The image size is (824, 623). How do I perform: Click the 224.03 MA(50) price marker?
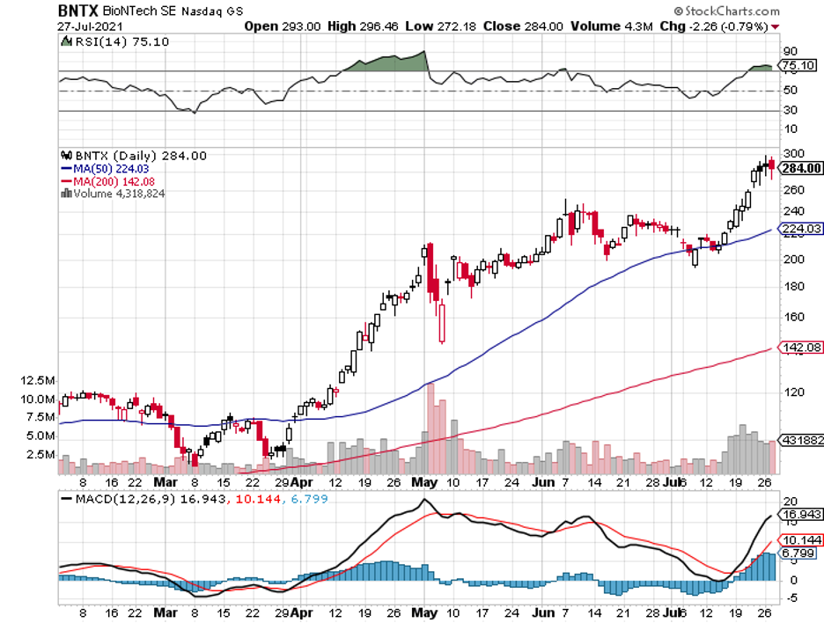pos(801,231)
